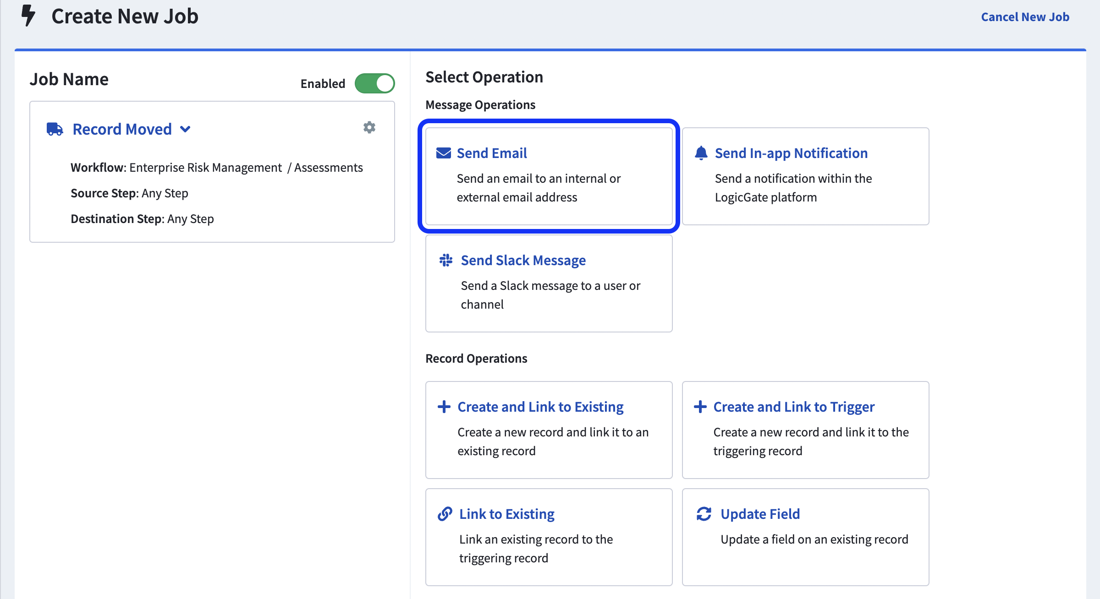This screenshot has height=599, width=1100.
Task: Click the Message Operations section label
Action: [x=480, y=105]
